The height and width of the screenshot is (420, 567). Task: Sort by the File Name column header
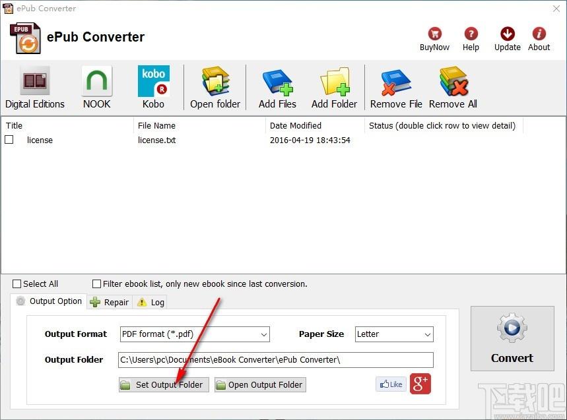pos(199,126)
